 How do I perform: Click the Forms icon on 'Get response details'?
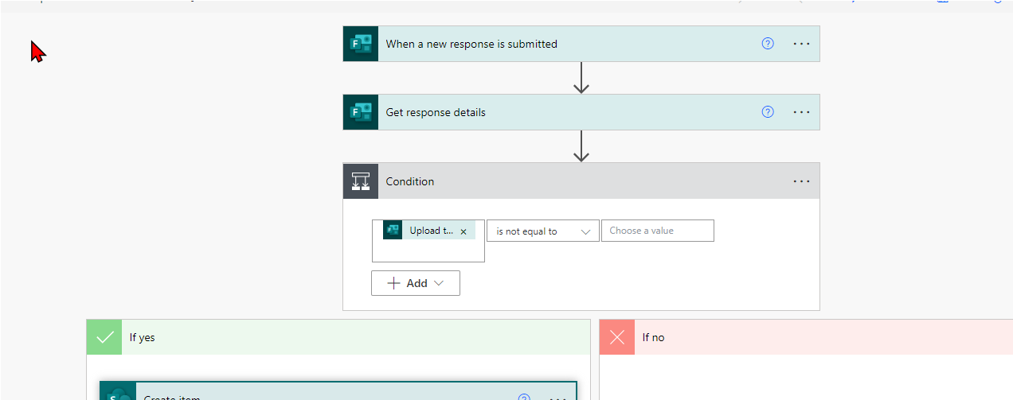[361, 112]
